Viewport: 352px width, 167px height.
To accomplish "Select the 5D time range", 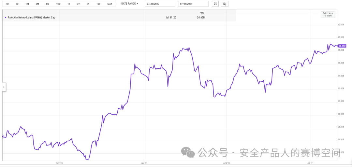I will click(x=17, y=4).
